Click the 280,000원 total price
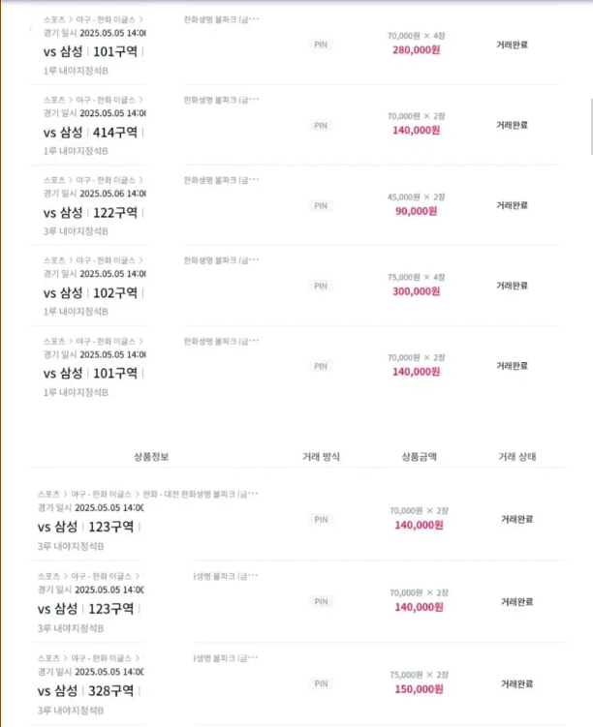This screenshot has width=593, height=727. coord(417,49)
